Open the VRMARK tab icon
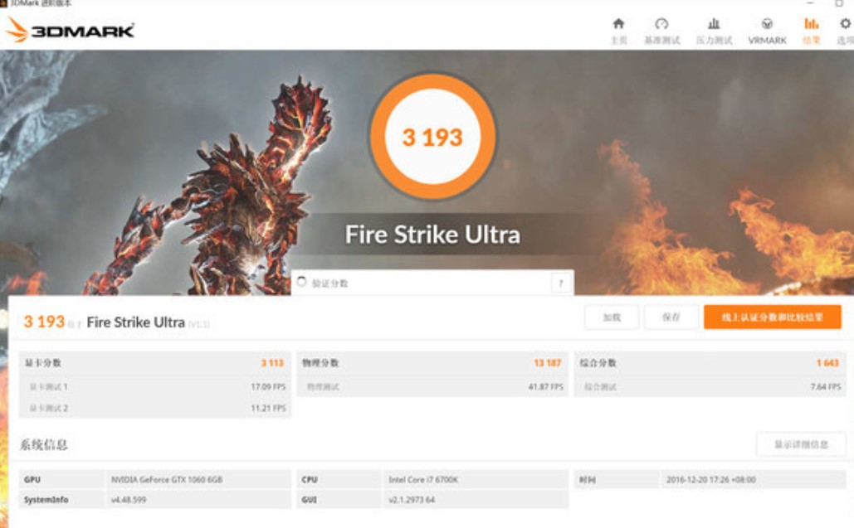The width and height of the screenshot is (854, 528). (767, 24)
